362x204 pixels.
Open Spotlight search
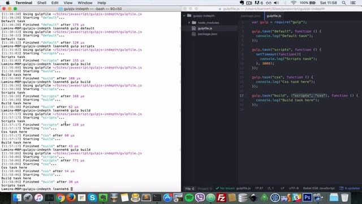pos(344,3)
